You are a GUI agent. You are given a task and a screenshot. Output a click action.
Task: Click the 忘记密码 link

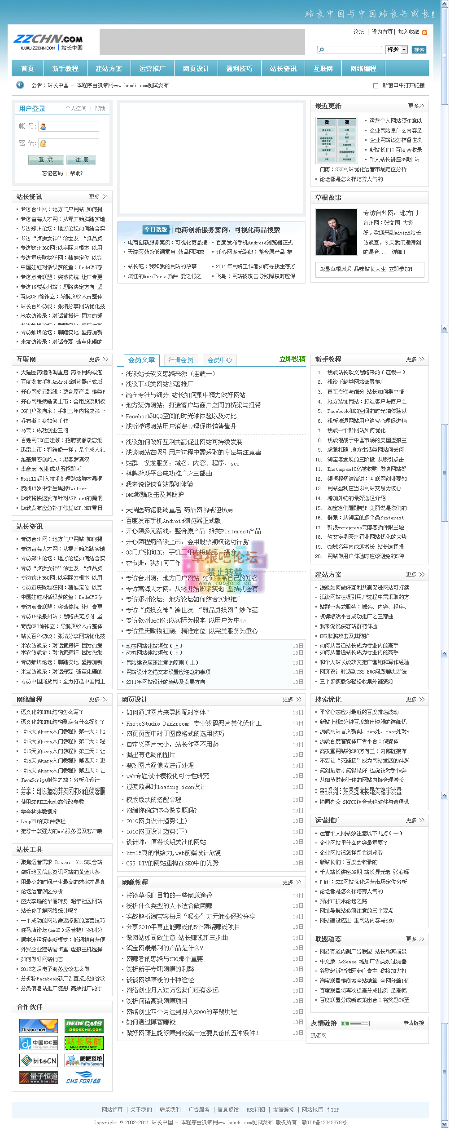click(52, 173)
